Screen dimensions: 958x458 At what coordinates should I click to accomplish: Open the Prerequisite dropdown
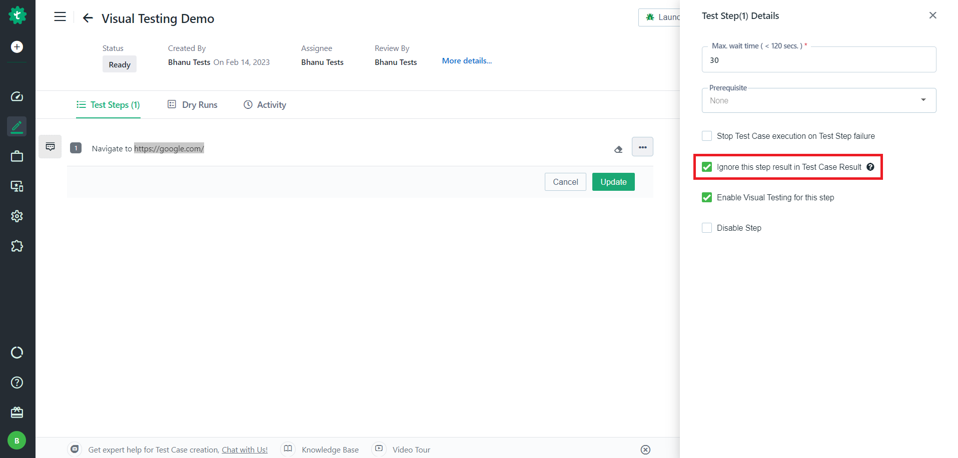click(x=819, y=100)
